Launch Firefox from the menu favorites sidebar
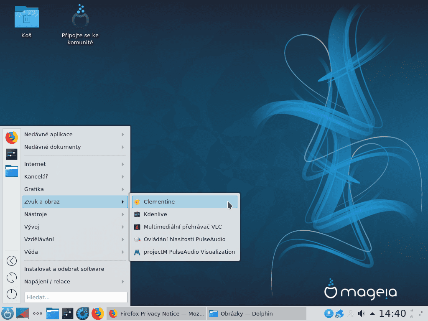This screenshot has width=428, height=321. point(11,137)
